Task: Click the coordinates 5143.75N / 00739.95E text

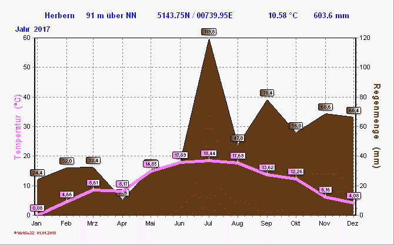Action: pos(195,15)
